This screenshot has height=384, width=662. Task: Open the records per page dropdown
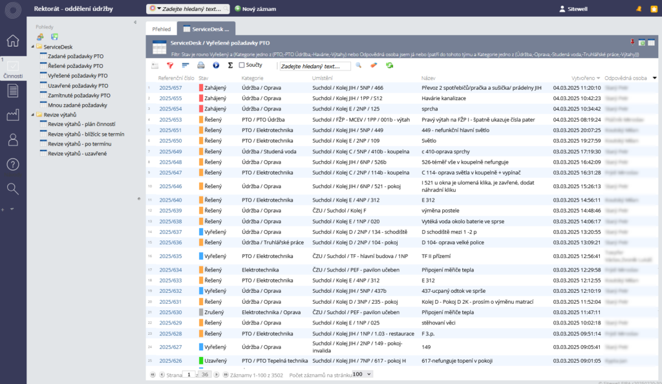[x=362, y=374]
